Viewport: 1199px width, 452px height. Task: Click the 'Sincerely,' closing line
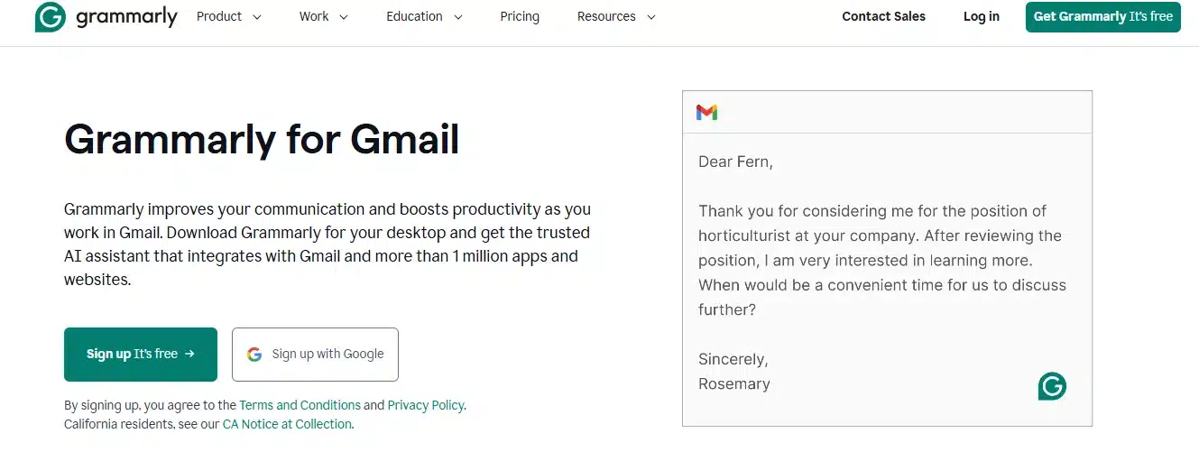click(733, 359)
